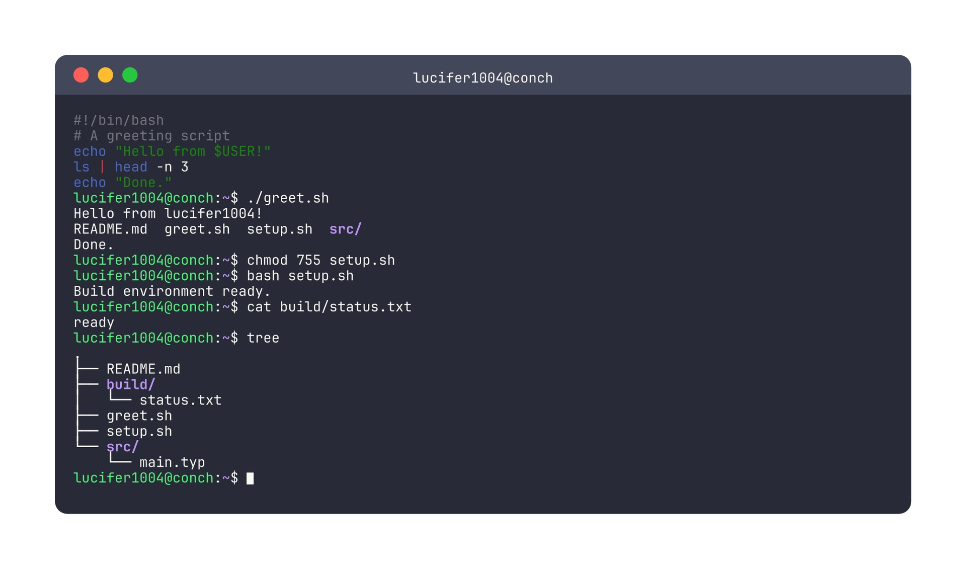This screenshot has width=966, height=569.
Task: Click status.txt under the build/ folder
Action: [180, 400]
